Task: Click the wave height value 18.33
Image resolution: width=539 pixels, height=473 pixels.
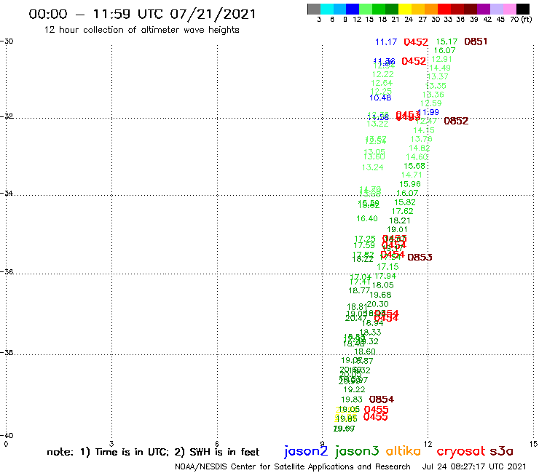Action: pyautogui.click(x=370, y=332)
